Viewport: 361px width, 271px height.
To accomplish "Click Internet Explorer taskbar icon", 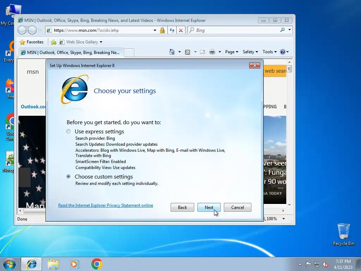I will tap(31, 264).
